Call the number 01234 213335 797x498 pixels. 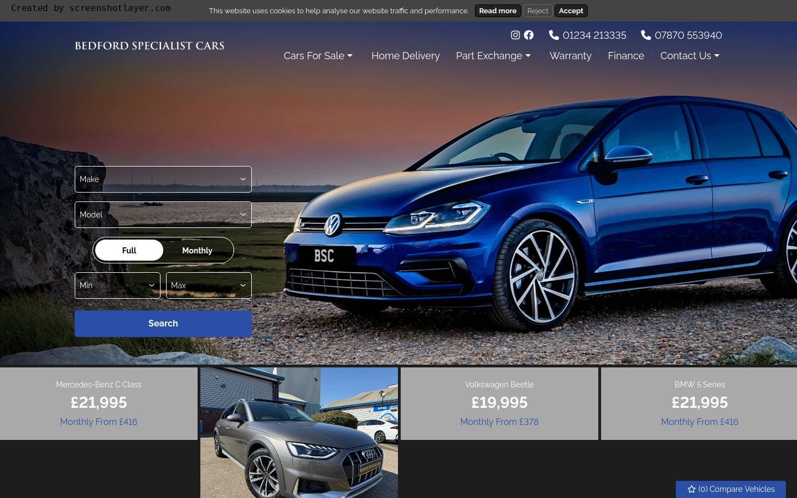pyautogui.click(x=594, y=35)
